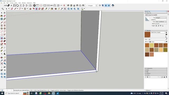The height and width of the screenshot is (95, 169).
Task: Select the Move tool in left toolbar
Action: [x=2, y=38]
